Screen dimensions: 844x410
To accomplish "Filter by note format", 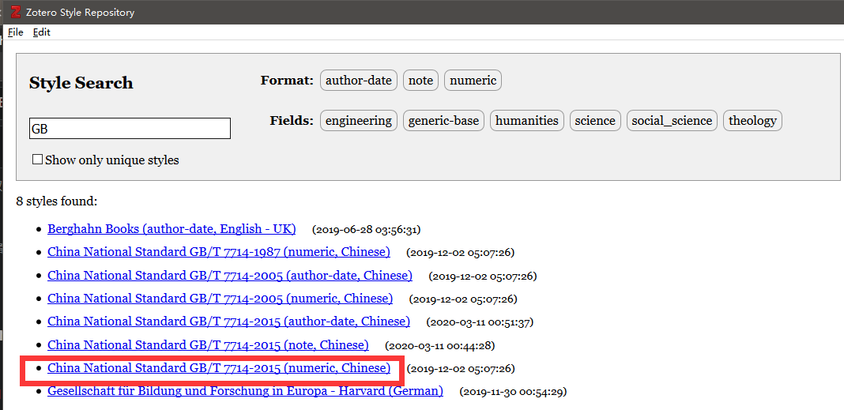I will [420, 81].
